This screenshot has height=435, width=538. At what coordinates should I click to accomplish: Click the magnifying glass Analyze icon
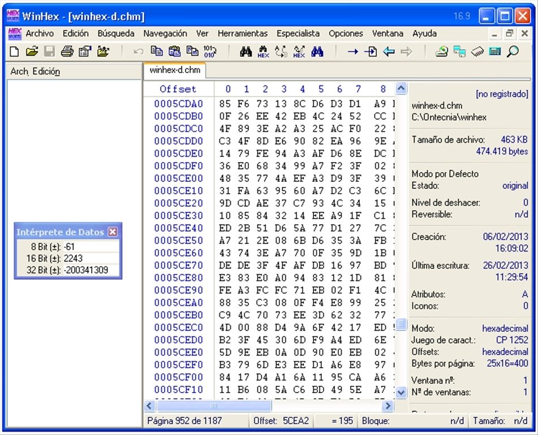[513, 52]
